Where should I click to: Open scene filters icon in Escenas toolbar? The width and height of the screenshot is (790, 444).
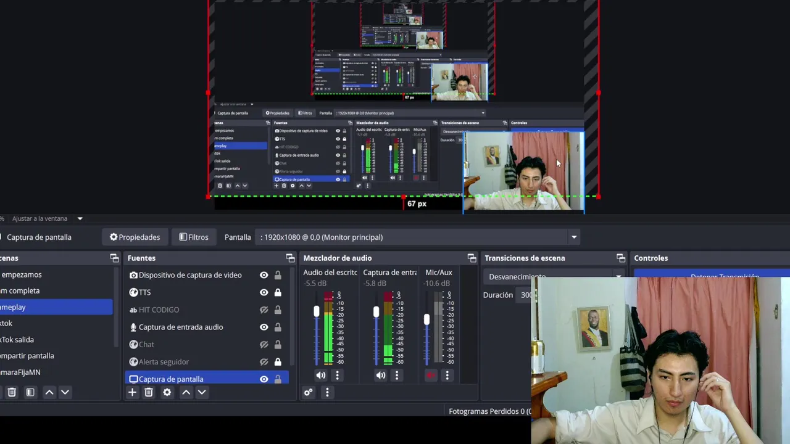[30, 392]
